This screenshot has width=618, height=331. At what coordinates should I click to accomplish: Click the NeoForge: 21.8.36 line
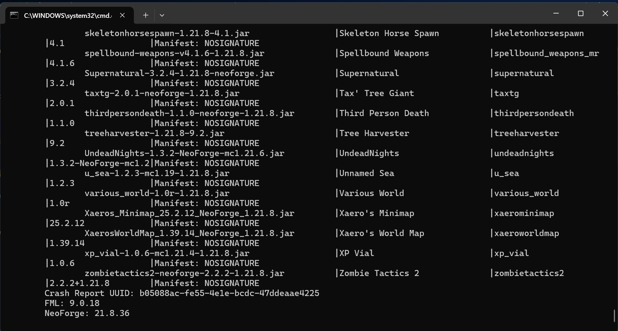point(87,313)
